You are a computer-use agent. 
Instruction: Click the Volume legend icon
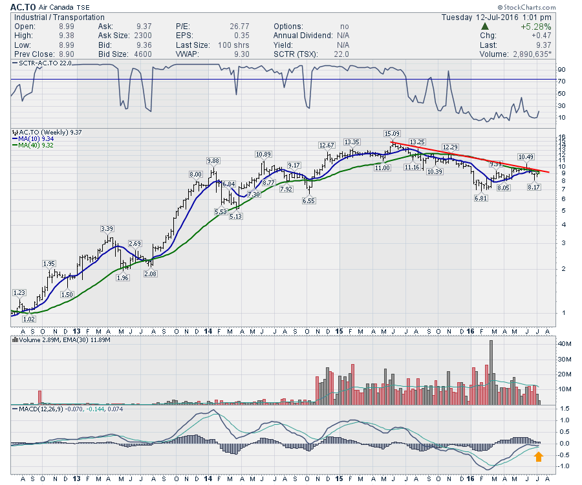pyautogui.click(x=14, y=339)
